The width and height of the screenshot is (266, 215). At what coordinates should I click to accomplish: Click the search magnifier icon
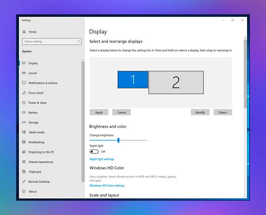(78, 42)
